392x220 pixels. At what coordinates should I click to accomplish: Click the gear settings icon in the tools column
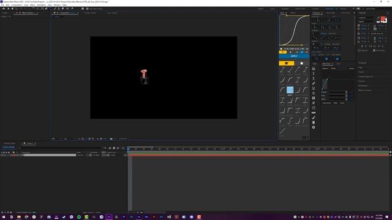314,128
